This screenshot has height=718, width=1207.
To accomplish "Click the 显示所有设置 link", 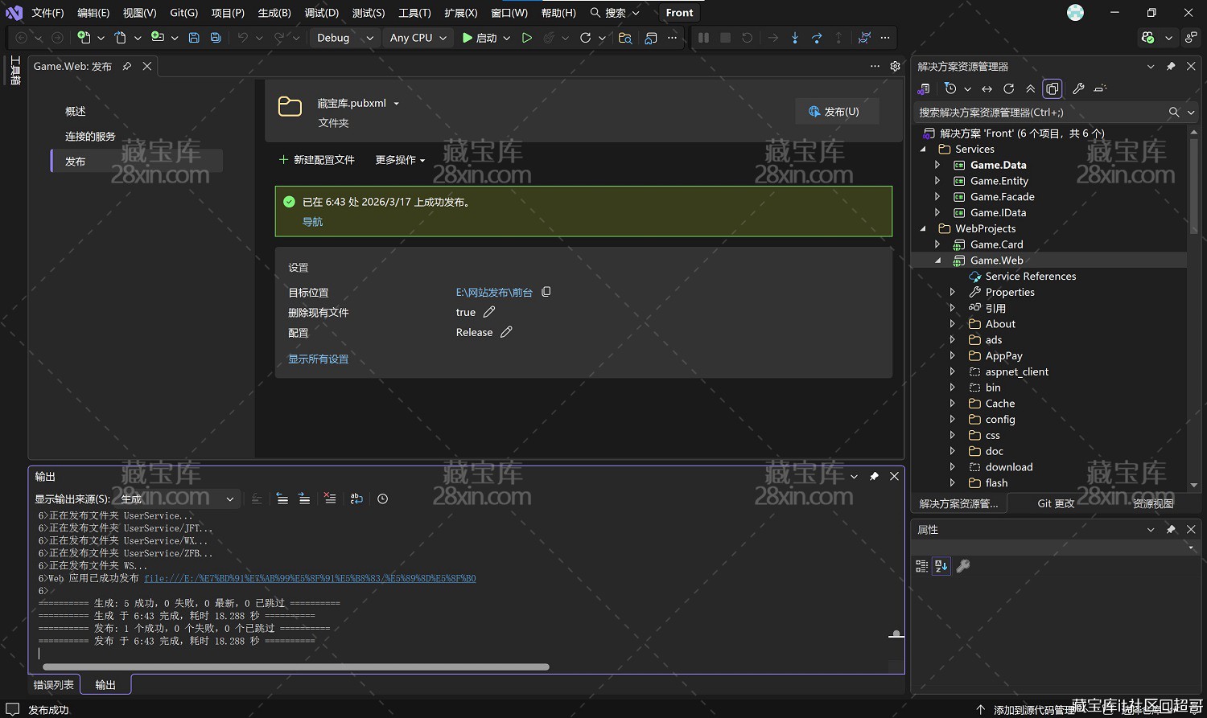I will [318, 359].
